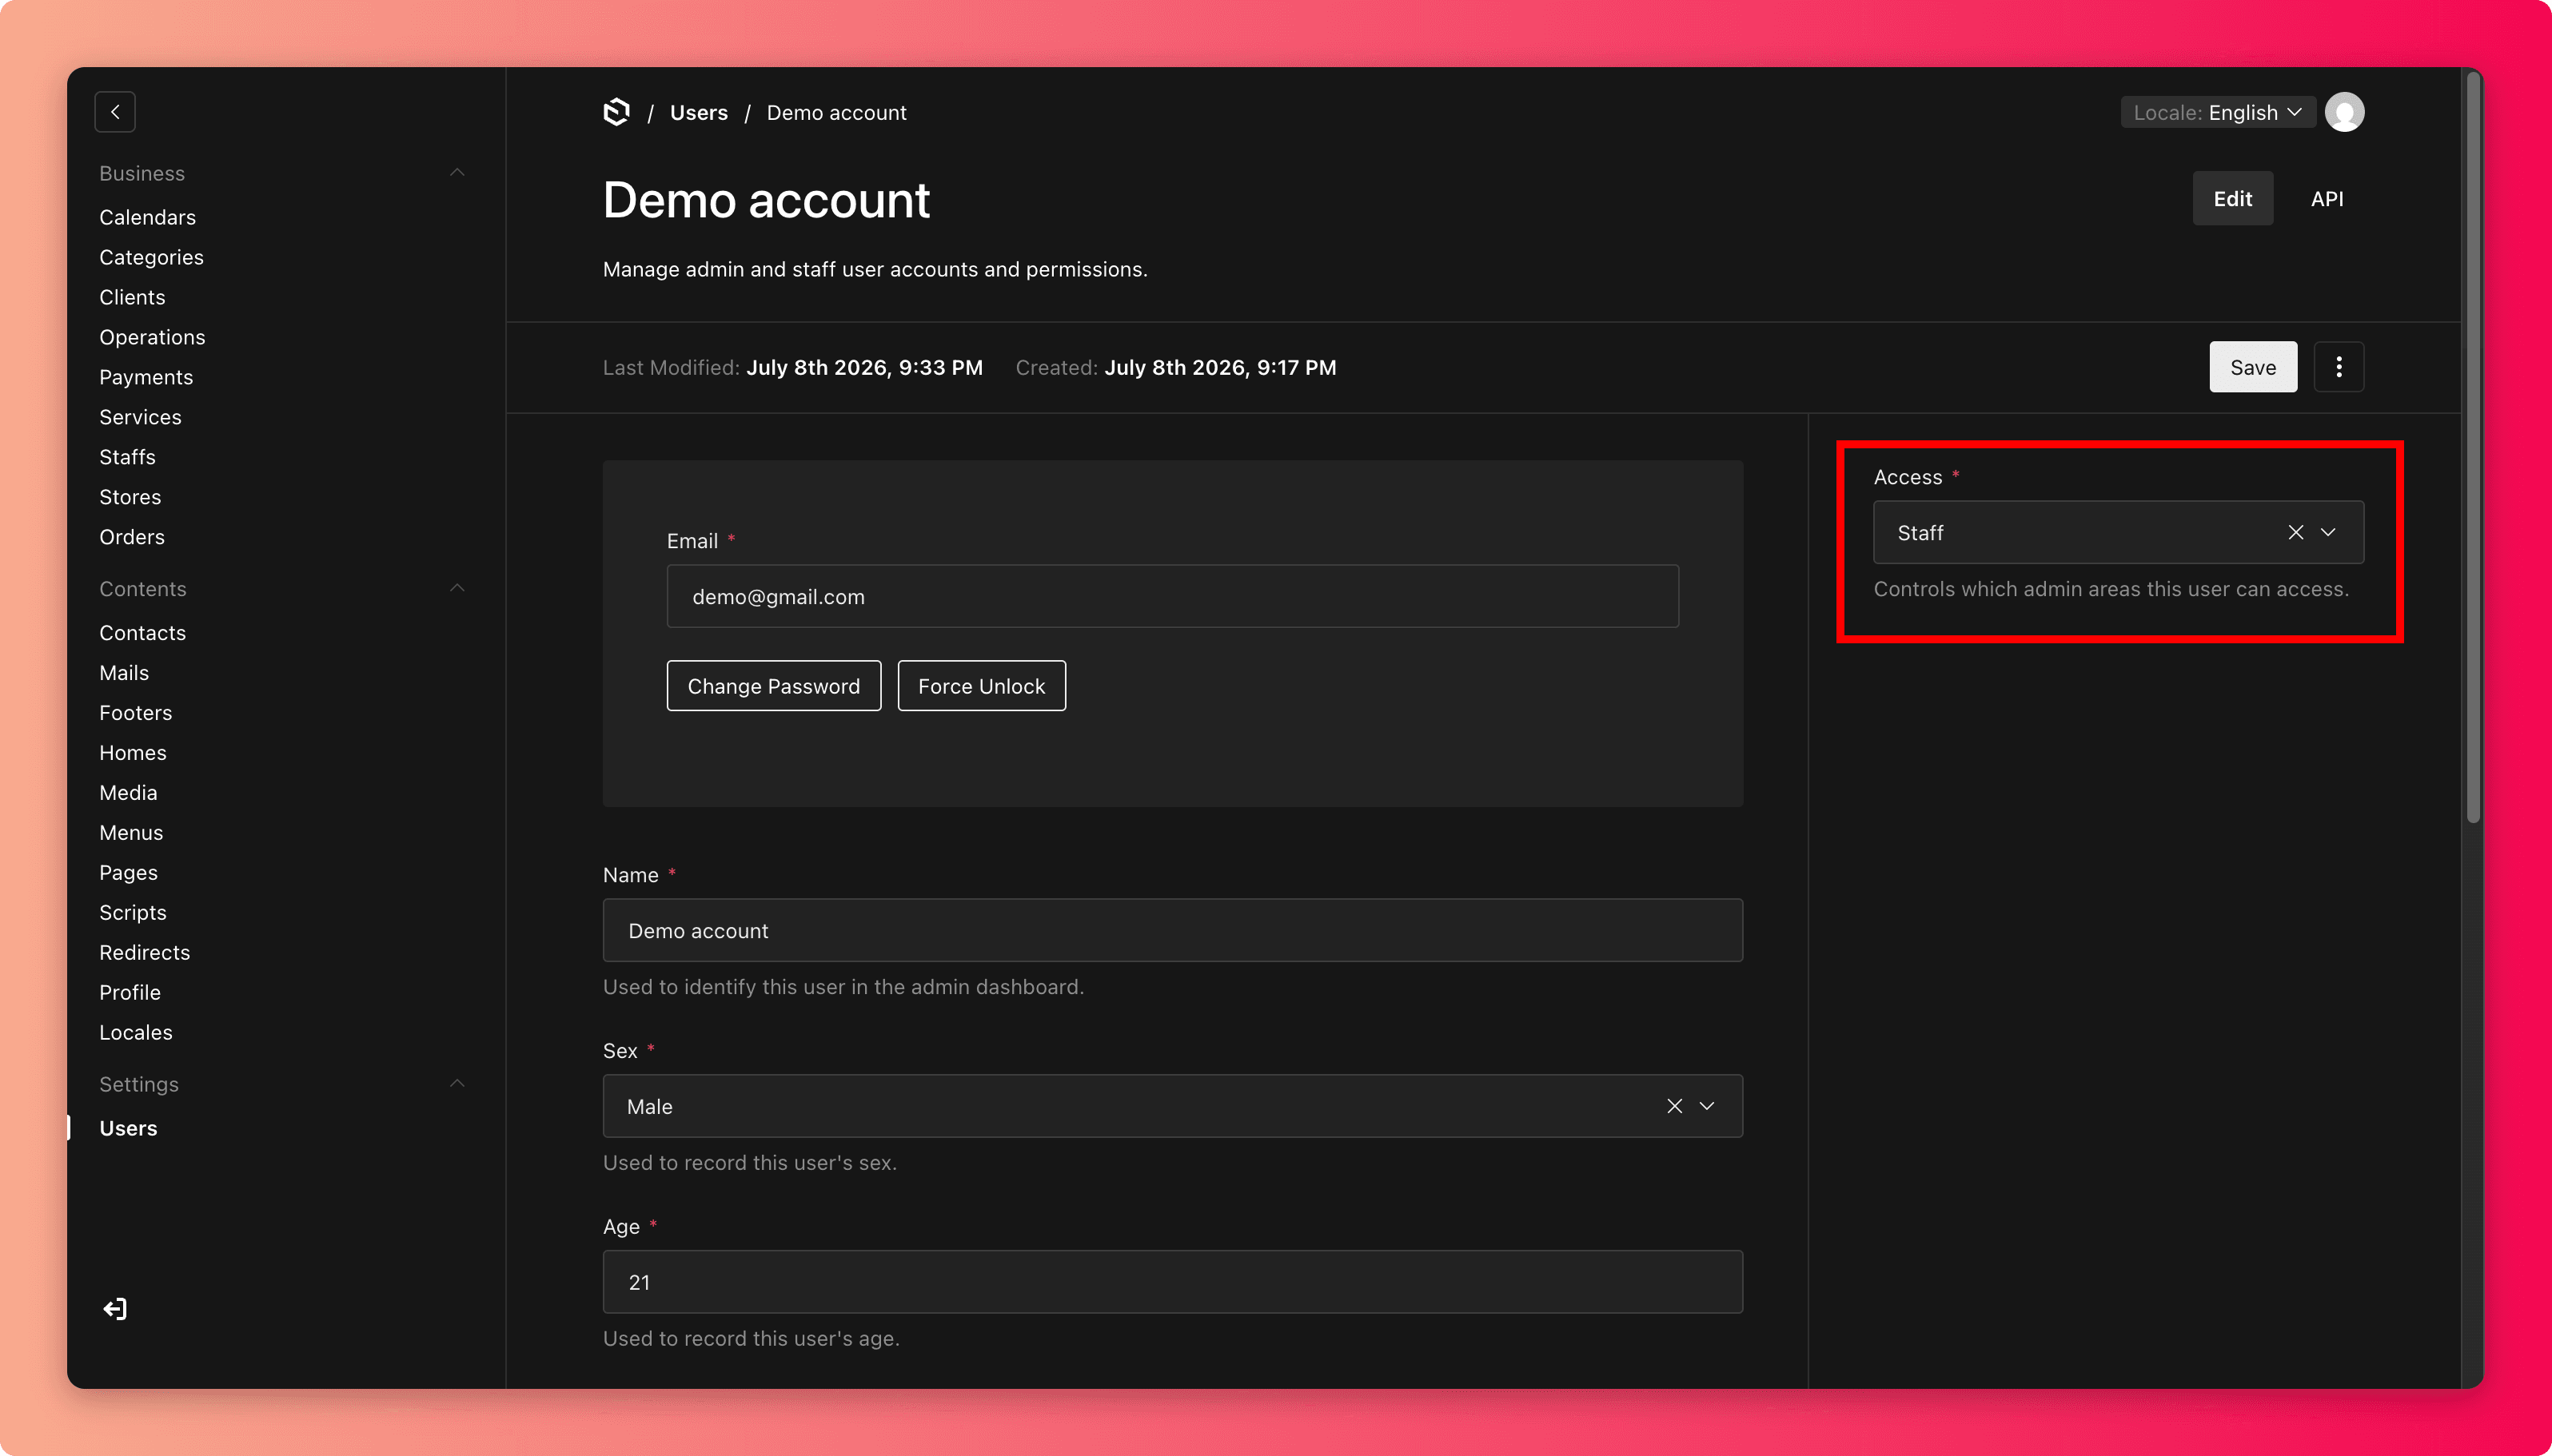Open Mails in the sidebar

tap(124, 673)
